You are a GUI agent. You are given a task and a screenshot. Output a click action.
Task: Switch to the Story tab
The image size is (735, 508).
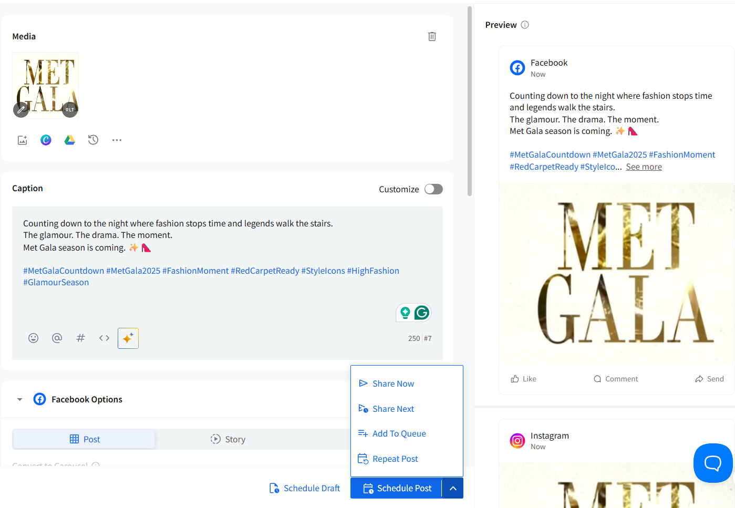click(x=227, y=439)
